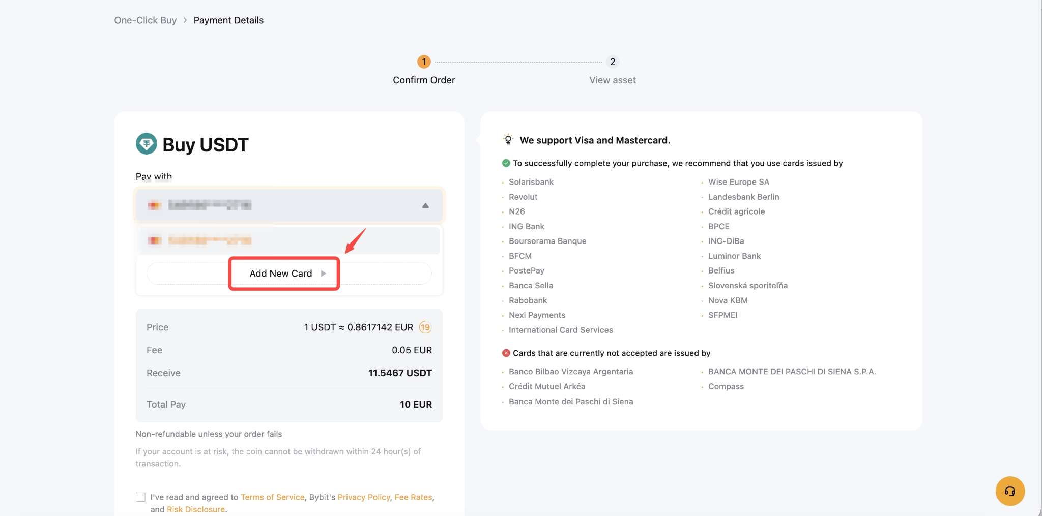Click the green checkmark recommended cards icon
Screen dimensions: 1042x516
tap(506, 163)
